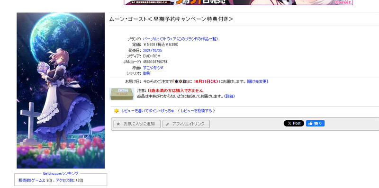Share via the X Post button
Viewport: 379px width, 188px height.
pos(294,124)
